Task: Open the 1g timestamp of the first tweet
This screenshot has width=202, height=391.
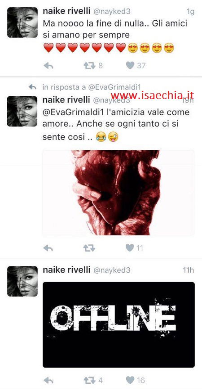Action: (x=190, y=12)
